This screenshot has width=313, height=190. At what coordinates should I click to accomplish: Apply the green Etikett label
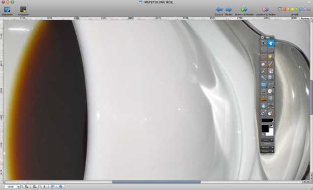point(297,9)
